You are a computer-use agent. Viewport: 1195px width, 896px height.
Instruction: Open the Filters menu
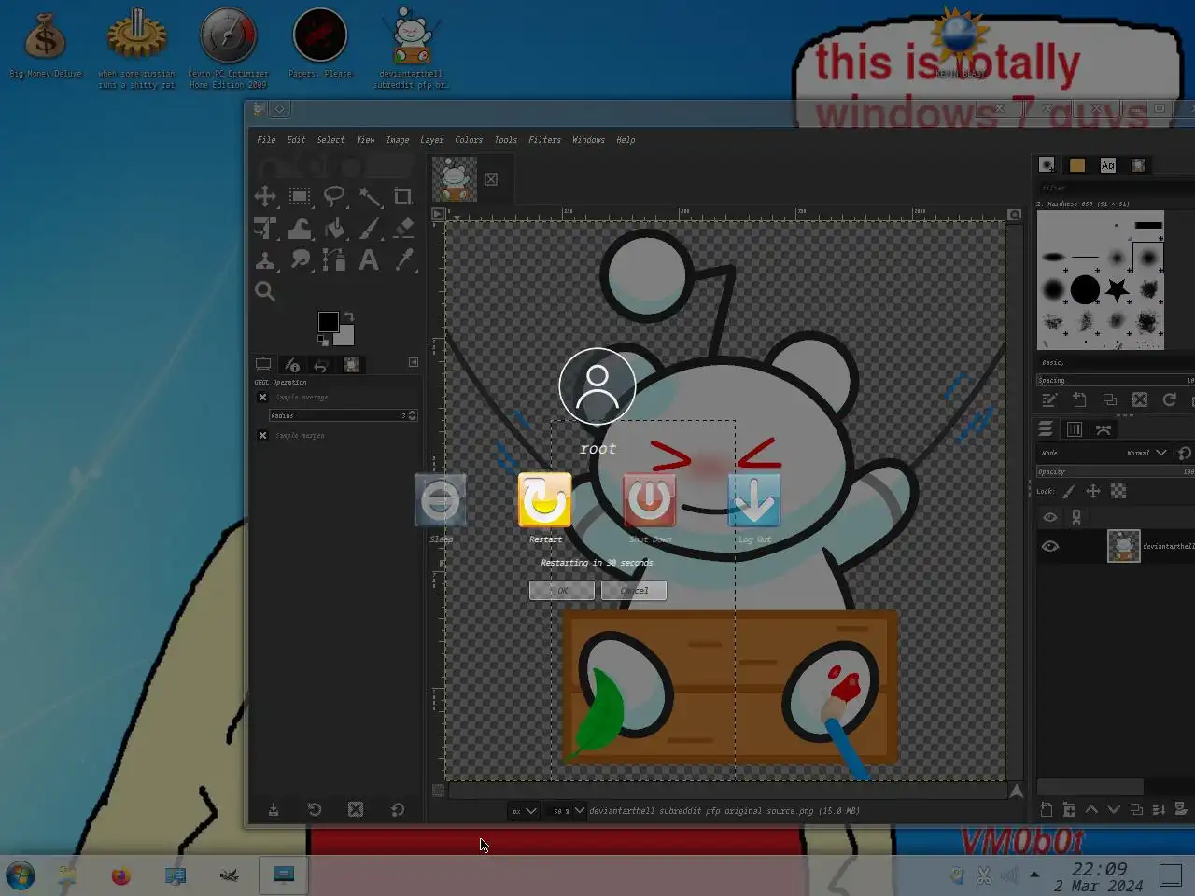coord(544,140)
